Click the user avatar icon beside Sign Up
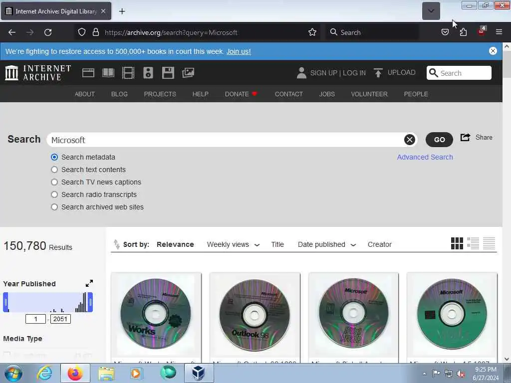The width and height of the screenshot is (511, 383). [301, 73]
